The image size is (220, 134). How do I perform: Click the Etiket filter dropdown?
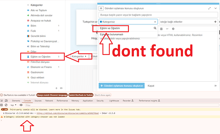[94, 57]
